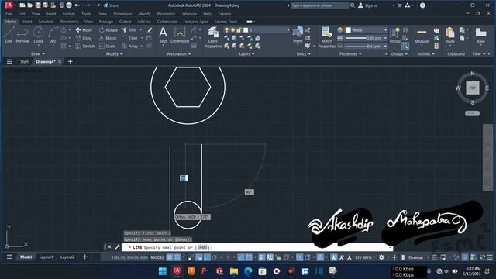Expand the Draw panel
Viewport: 496px width, 279px height.
38,54
